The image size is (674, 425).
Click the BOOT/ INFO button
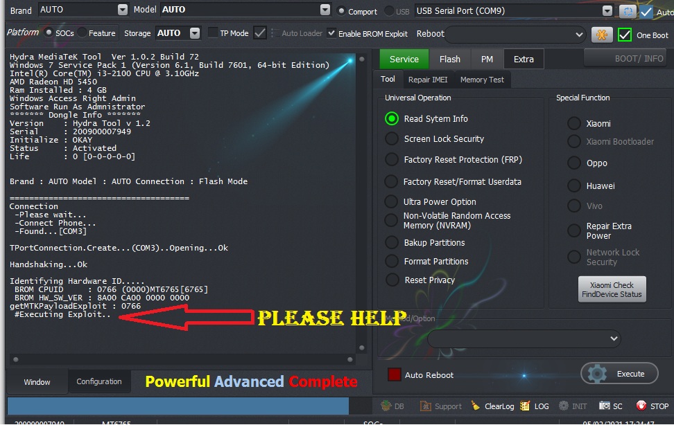[x=625, y=58]
